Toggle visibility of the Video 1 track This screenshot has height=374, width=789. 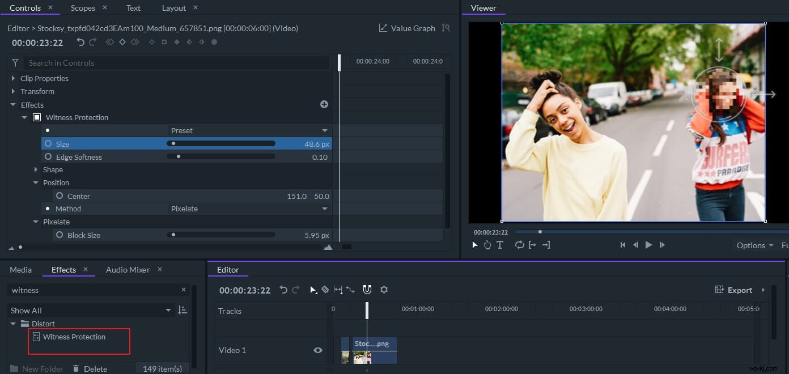(317, 350)
